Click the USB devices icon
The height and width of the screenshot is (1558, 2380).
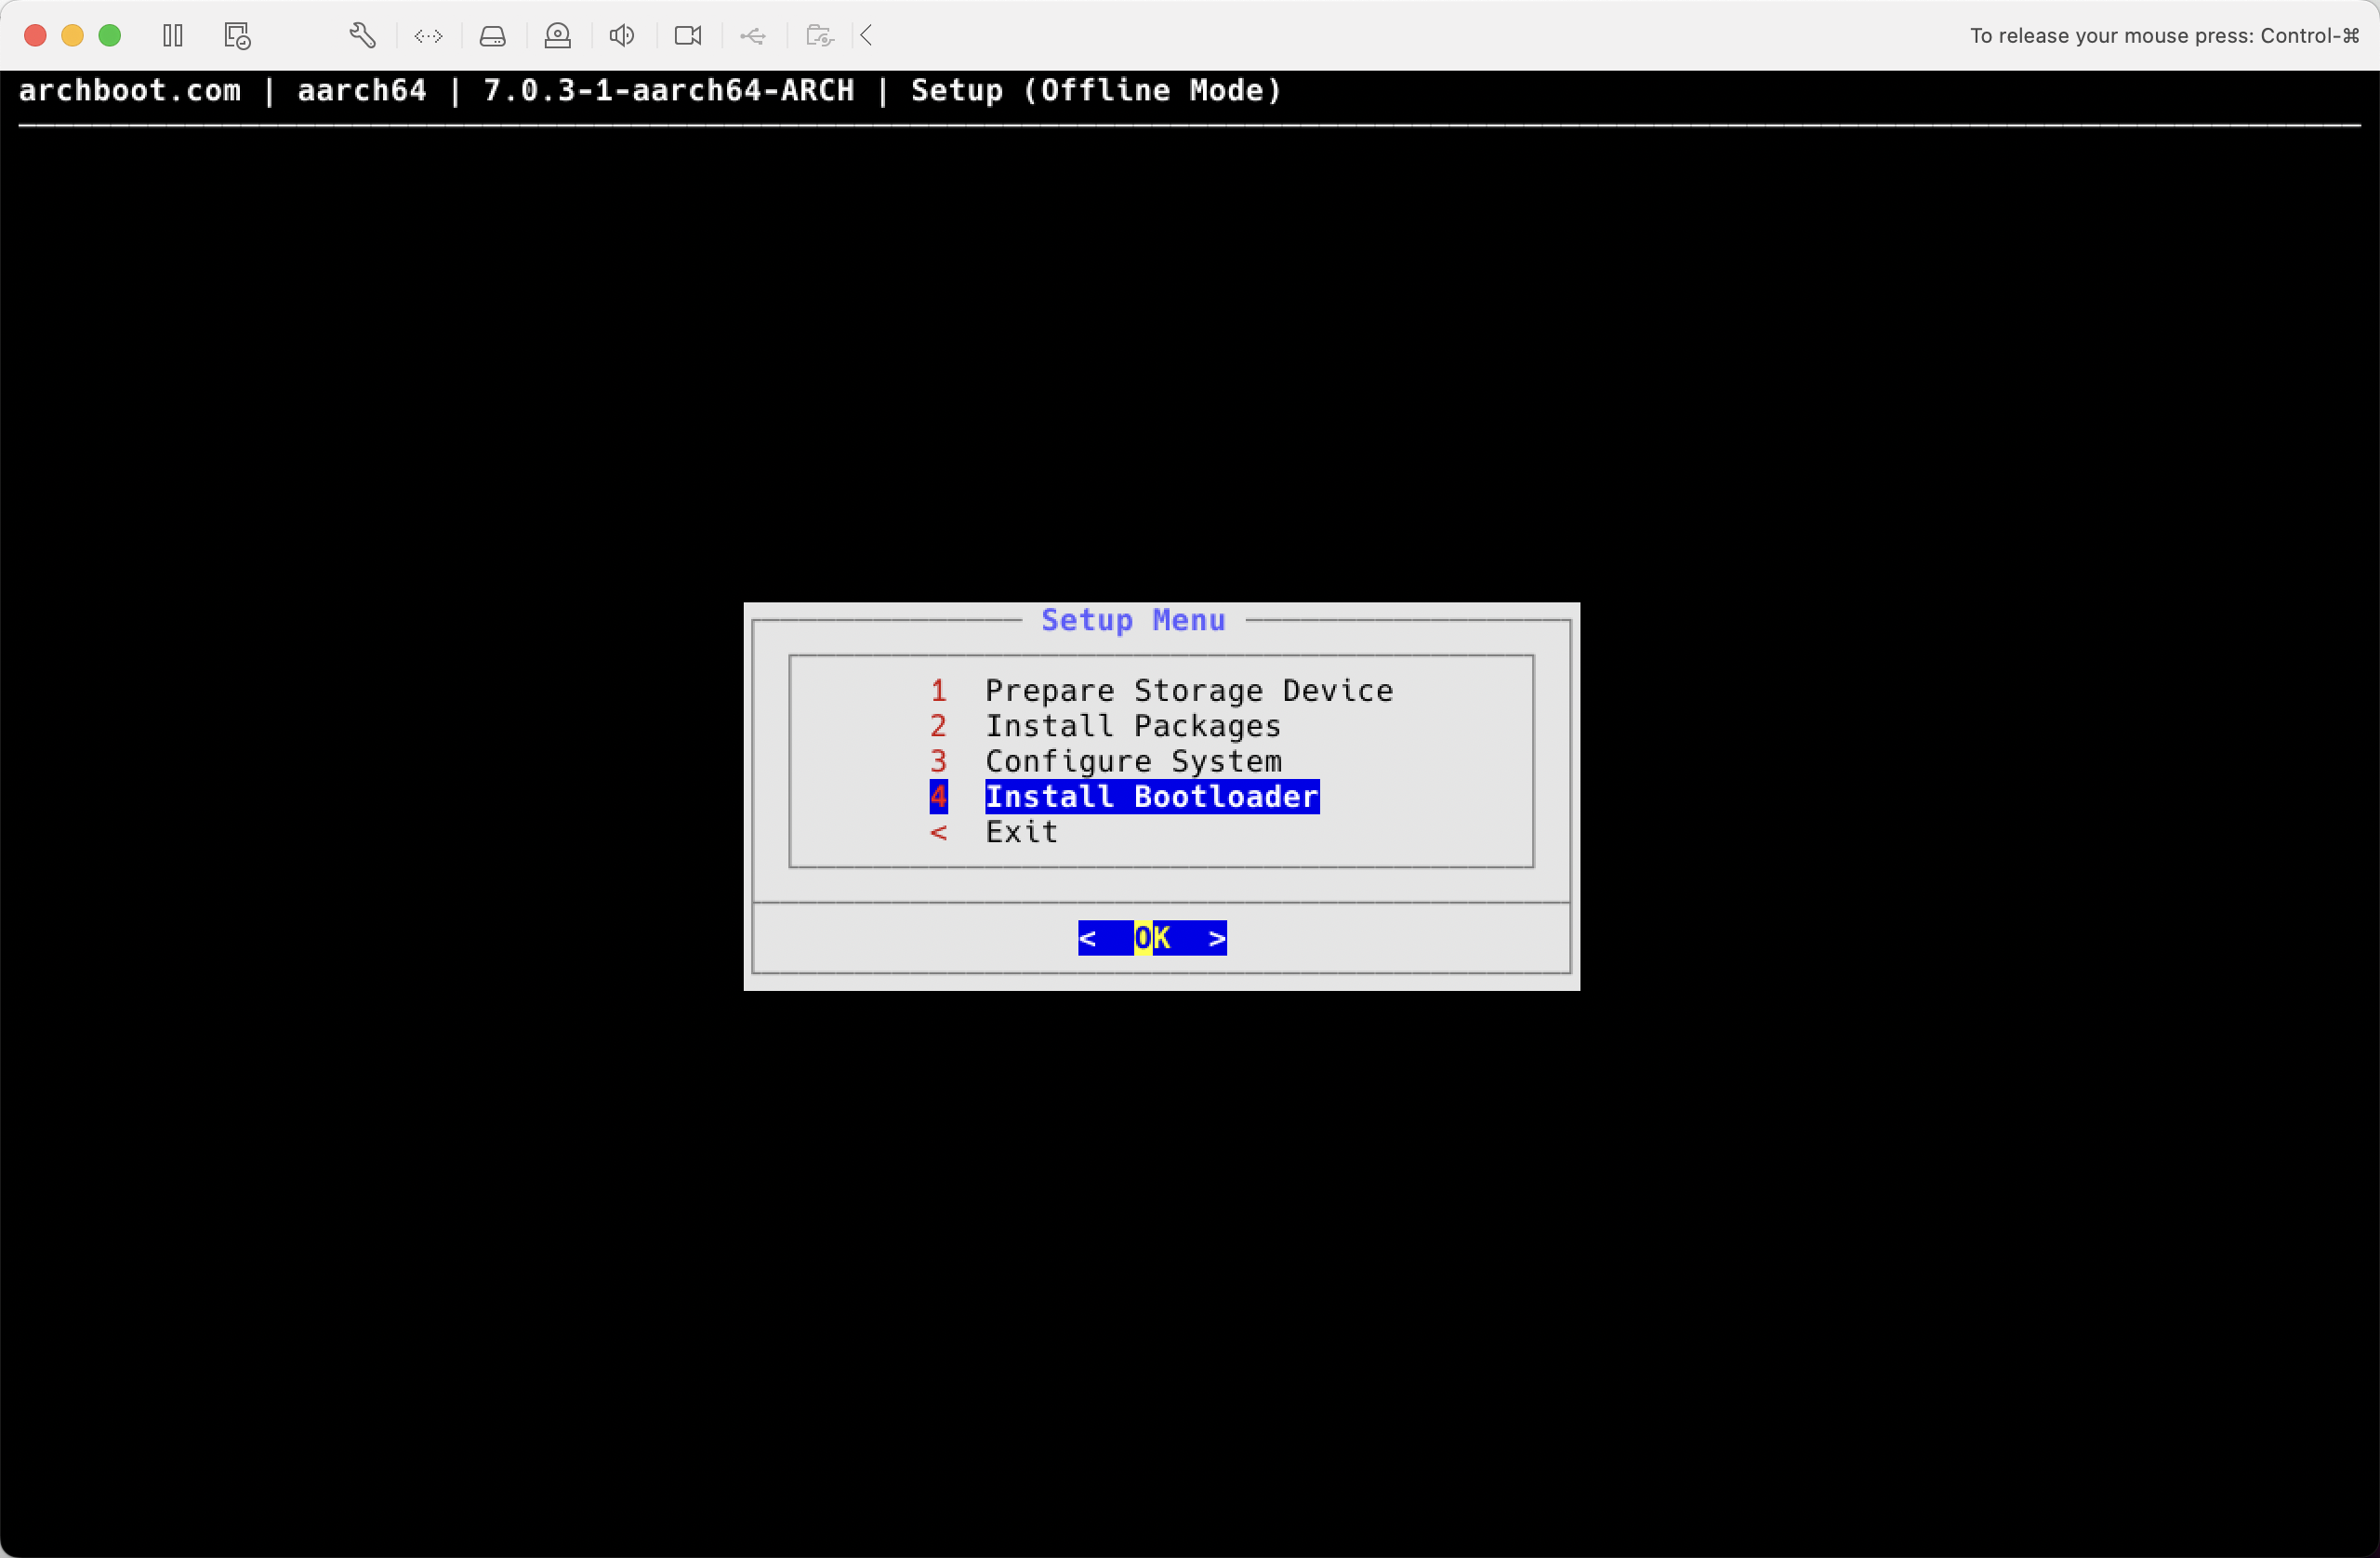pos(753,36)
